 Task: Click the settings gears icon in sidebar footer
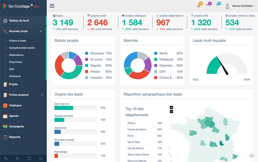[x=6, y=158]
